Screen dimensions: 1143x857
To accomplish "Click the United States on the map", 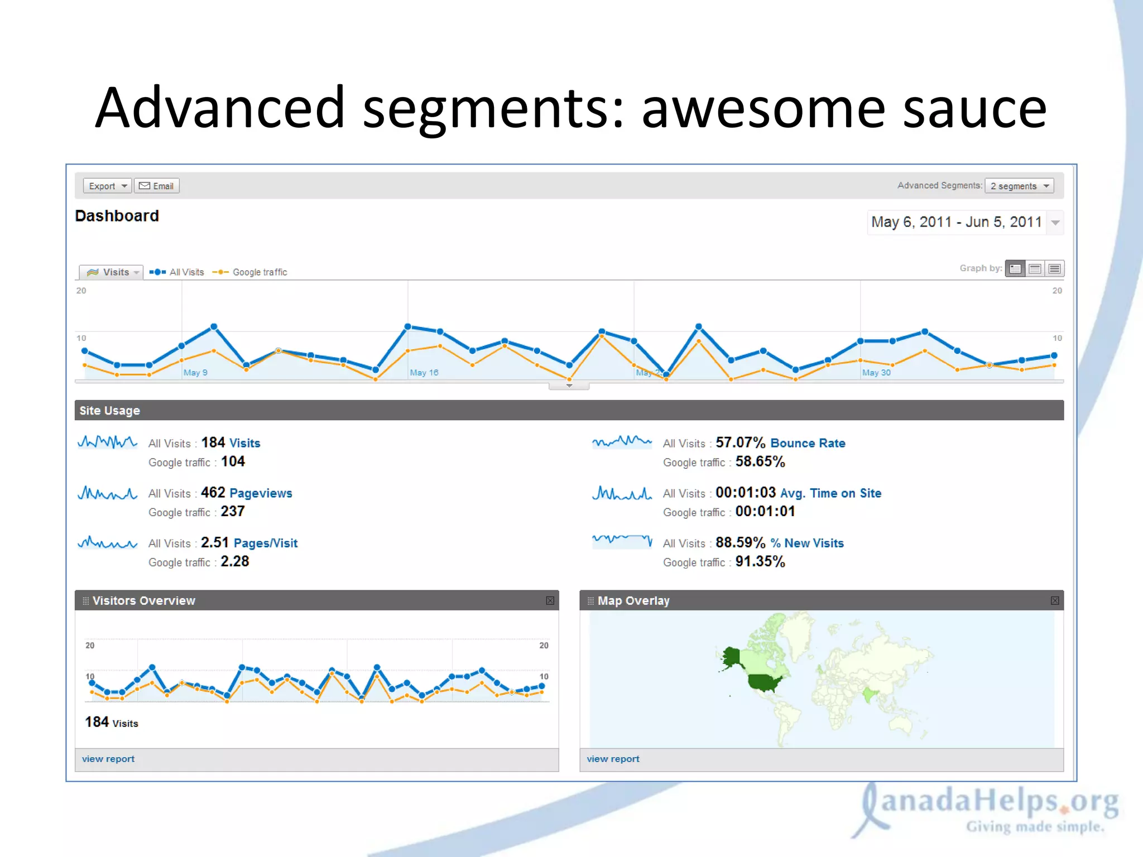I will pos(766,682).
